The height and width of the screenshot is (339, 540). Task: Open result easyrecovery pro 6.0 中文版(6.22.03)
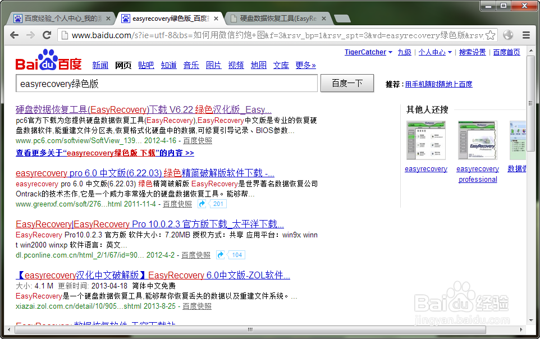tap(145, 173)
